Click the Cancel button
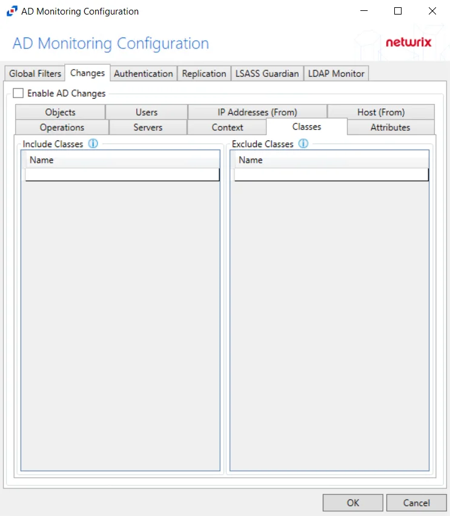The width and height of the screenshot is (450, 516). [x=417, y=503]
